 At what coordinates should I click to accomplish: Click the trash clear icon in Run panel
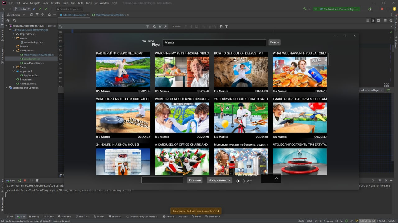[x=37, y=181]
